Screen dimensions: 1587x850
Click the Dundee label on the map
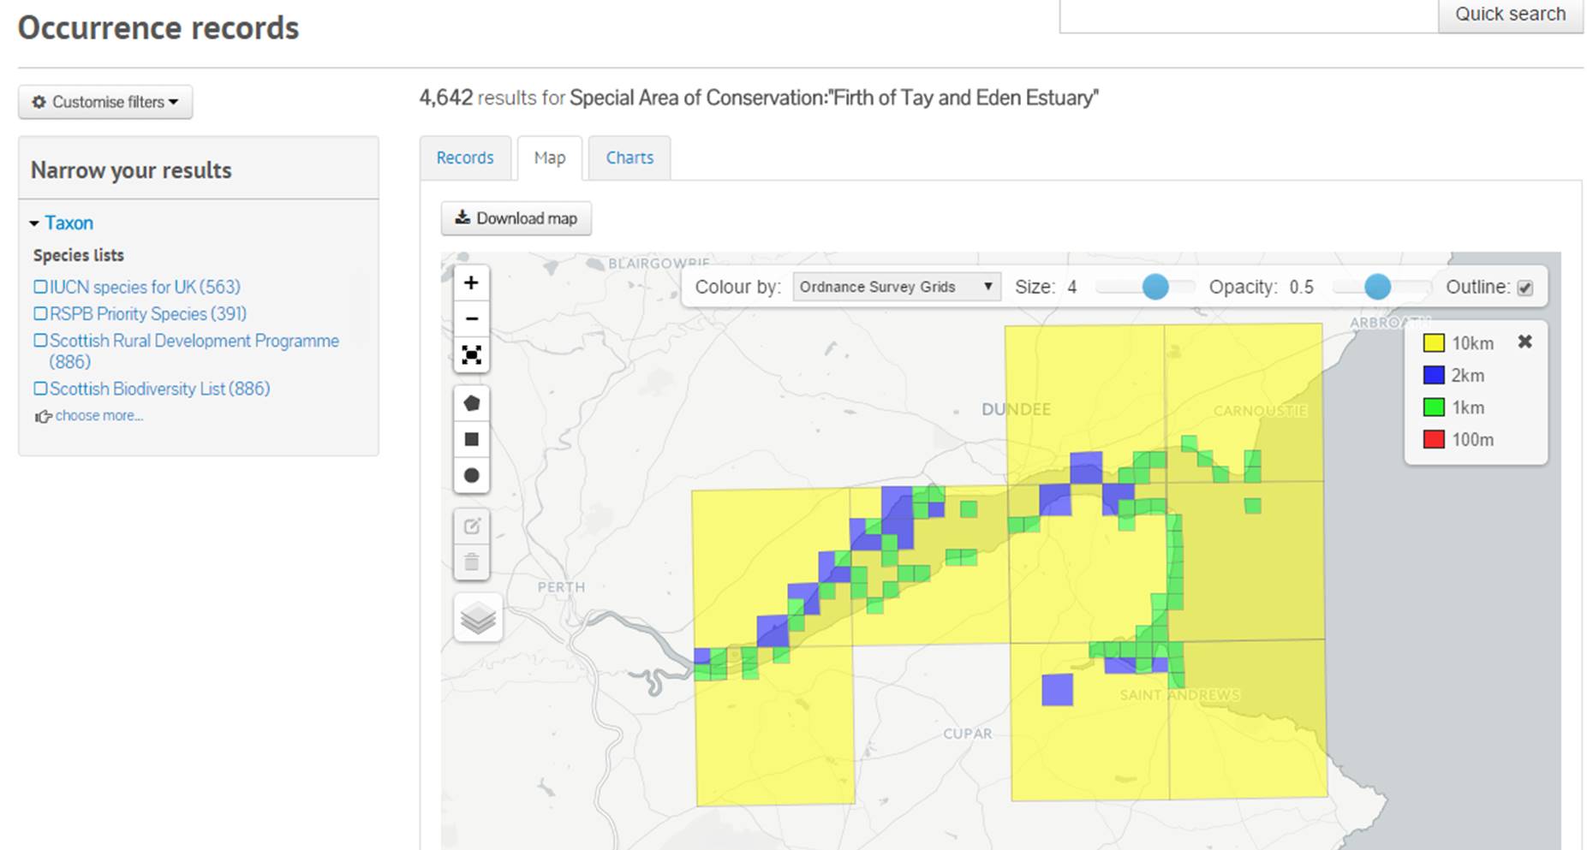[x=1016, y=409]
